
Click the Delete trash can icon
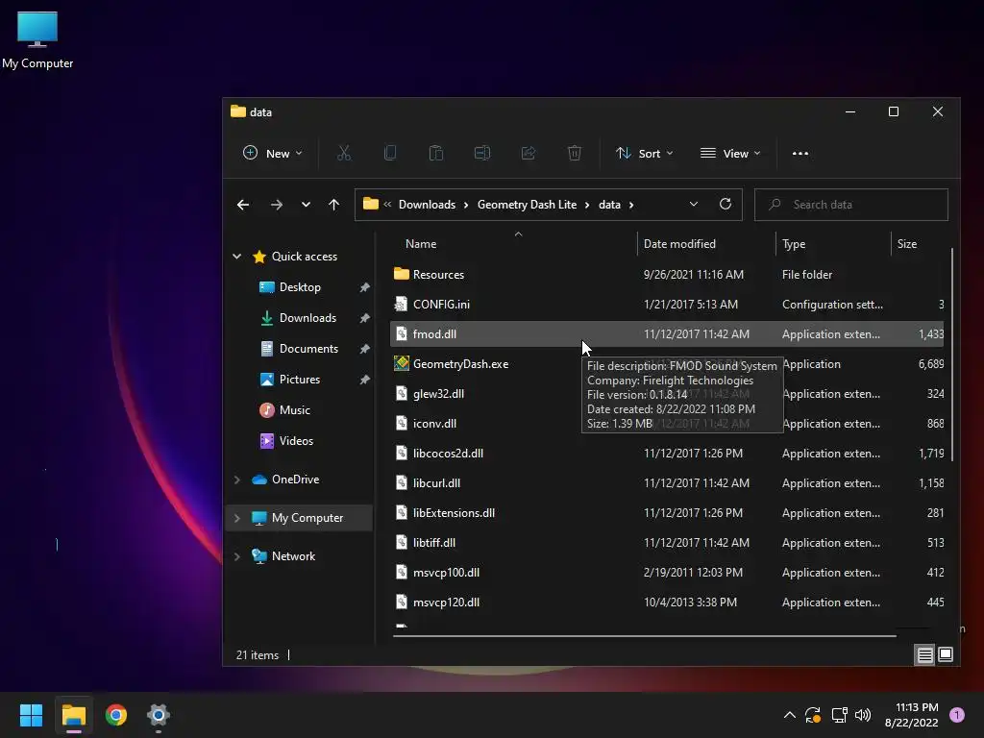(575, 153)
